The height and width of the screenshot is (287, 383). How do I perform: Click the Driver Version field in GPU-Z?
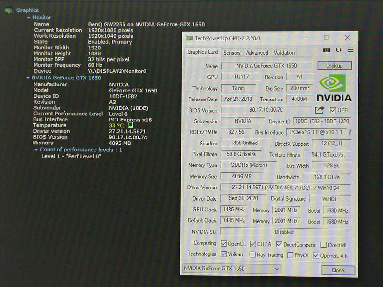[285, 188]
